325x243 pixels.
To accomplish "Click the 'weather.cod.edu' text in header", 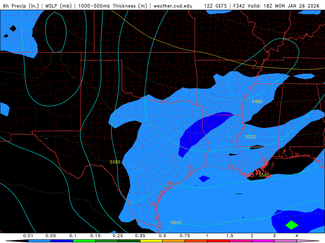I will click(173, 6).
